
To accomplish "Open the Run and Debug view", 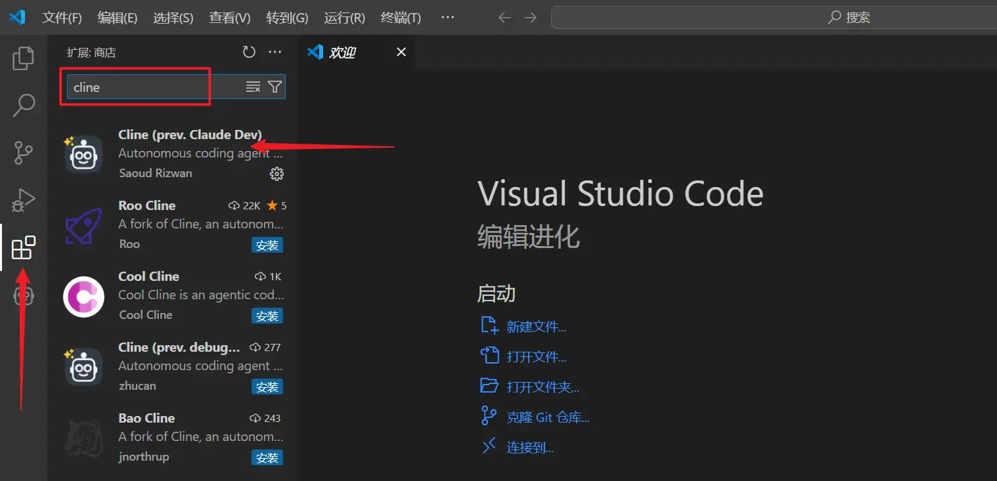I will 24,200.
